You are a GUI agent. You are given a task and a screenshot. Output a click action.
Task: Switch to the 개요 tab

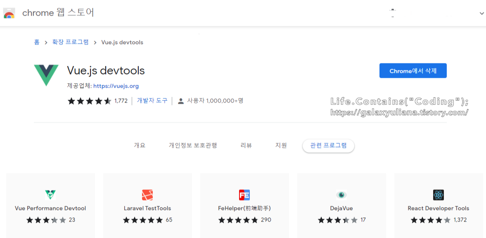point(140,145)
